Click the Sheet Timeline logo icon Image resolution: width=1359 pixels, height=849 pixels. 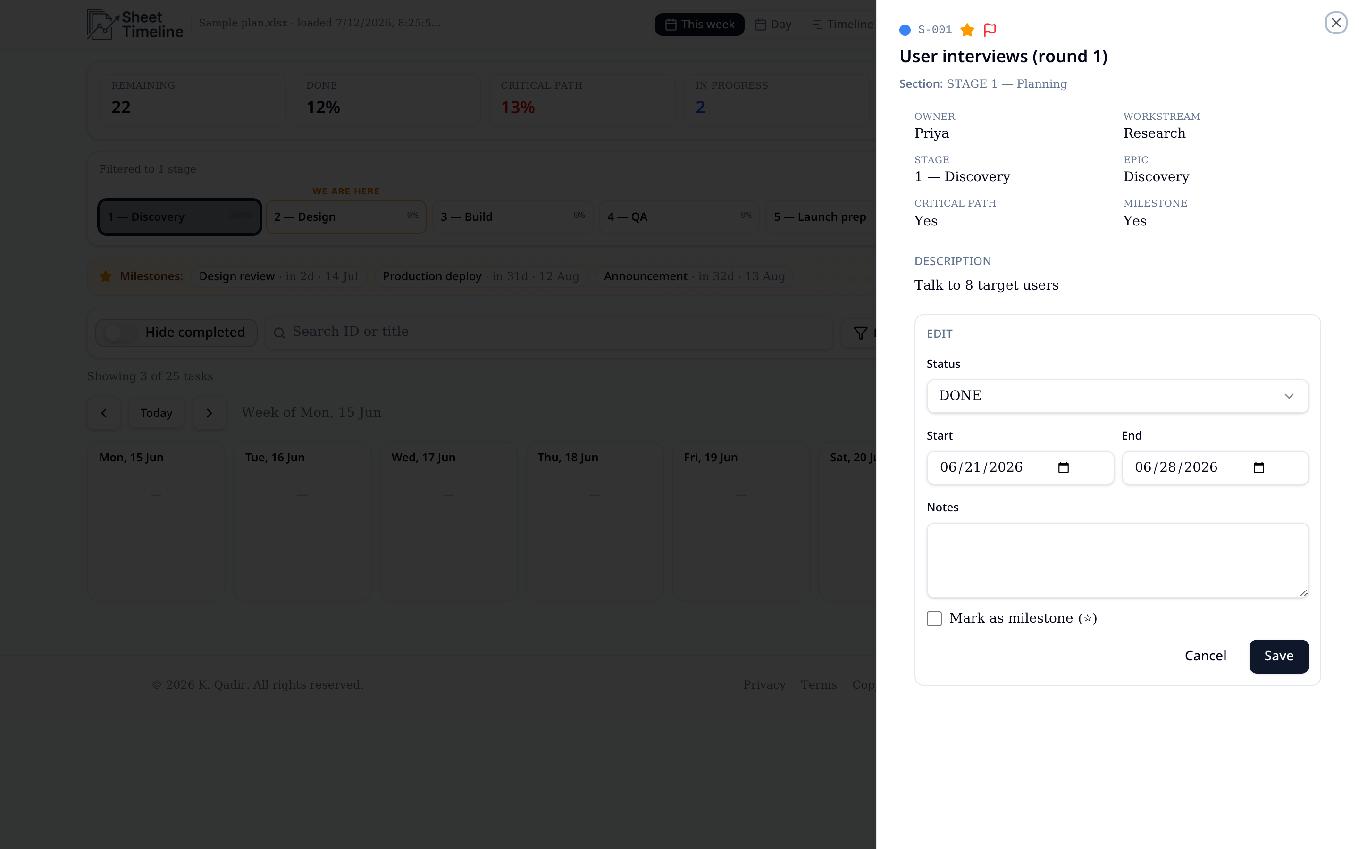pos(102,24)
